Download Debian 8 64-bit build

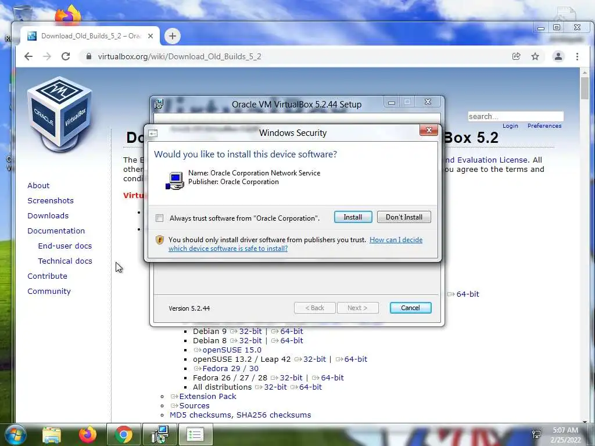[x=292, y=340]
